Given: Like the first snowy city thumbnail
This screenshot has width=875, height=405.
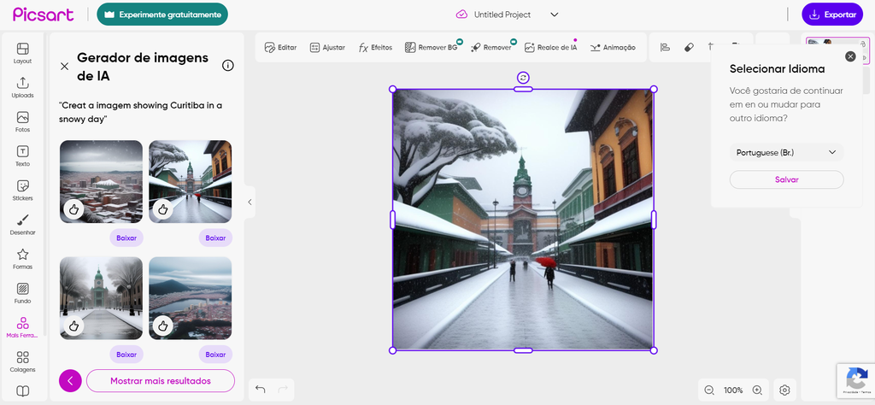Looking at the screenshot, I should pyautogui.click(x=74, y=208).
